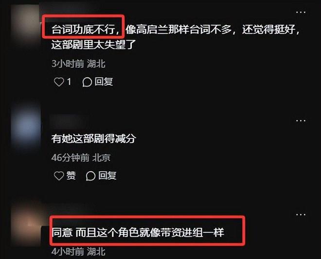Click the comment text 有她这部剧得减分
Screen dimensions: 321x259
pos(93,139)
